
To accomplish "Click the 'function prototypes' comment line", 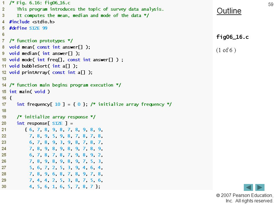I will coord(41,41).
